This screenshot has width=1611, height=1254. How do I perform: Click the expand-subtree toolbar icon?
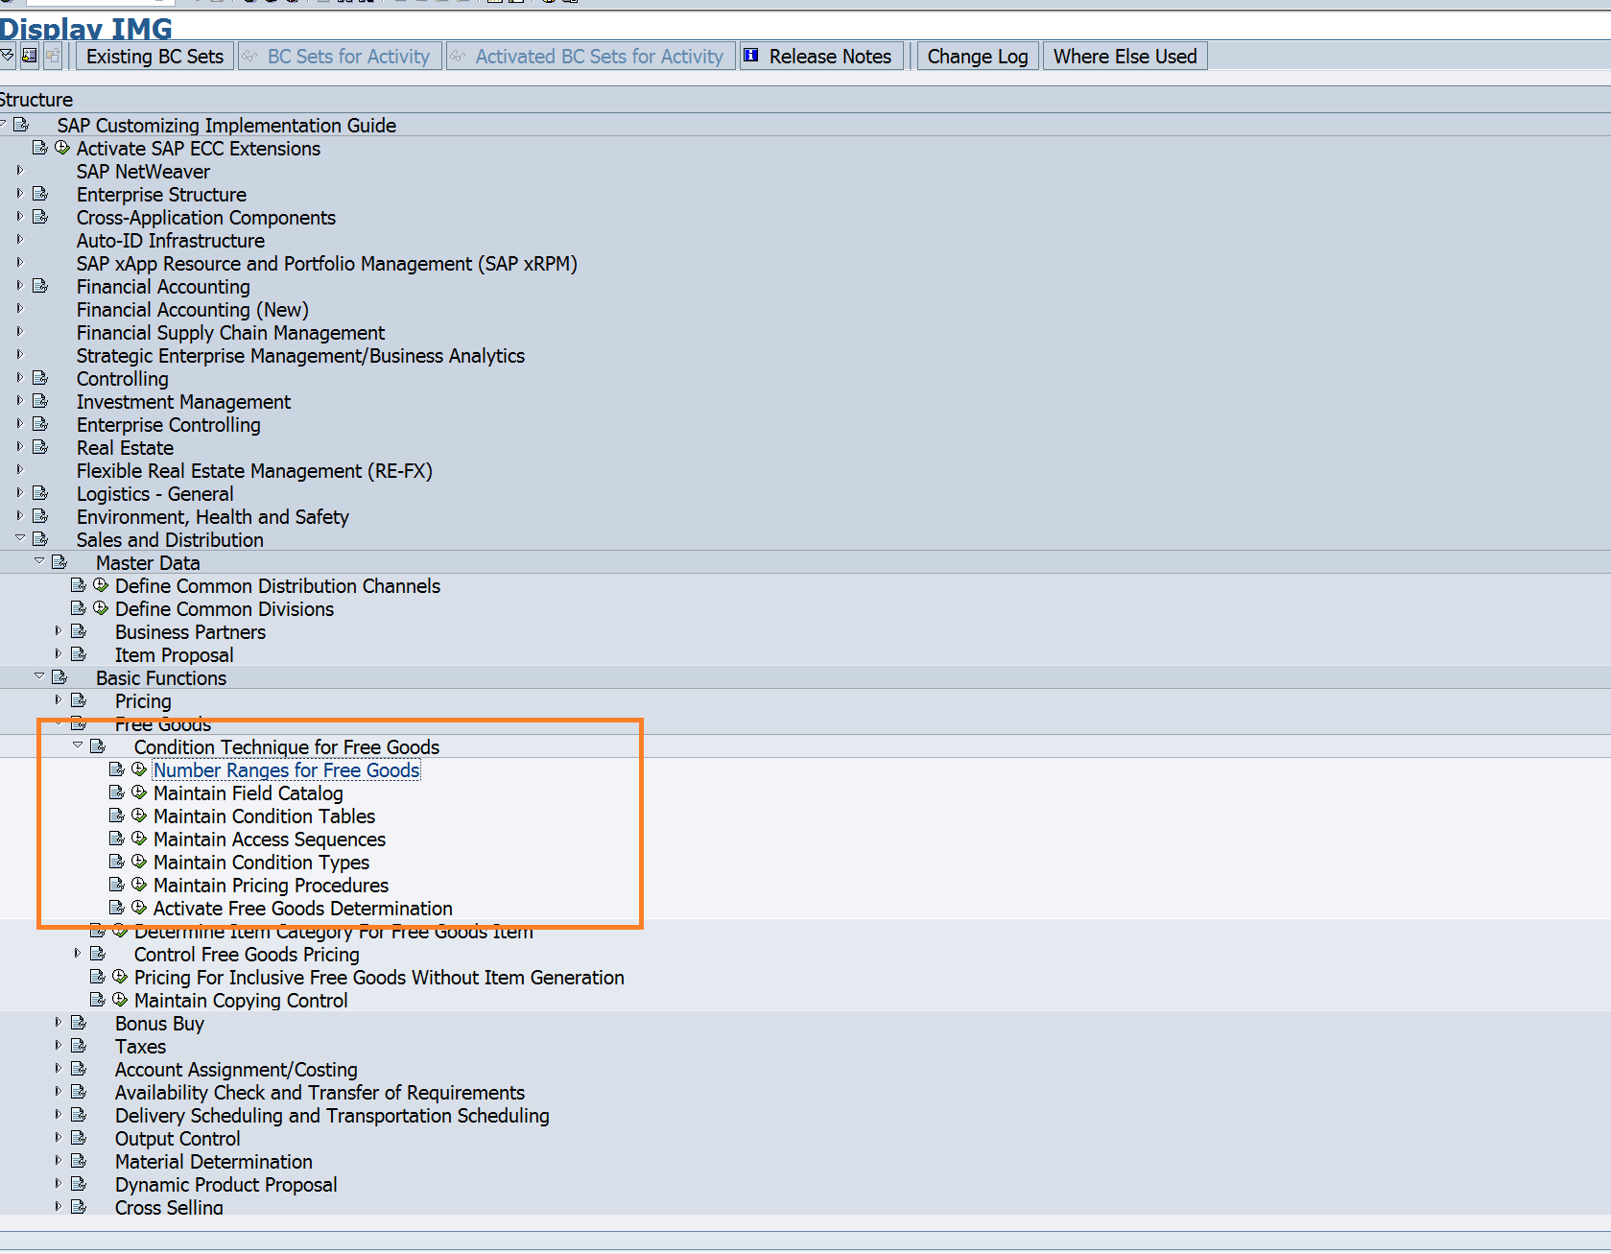8,56
